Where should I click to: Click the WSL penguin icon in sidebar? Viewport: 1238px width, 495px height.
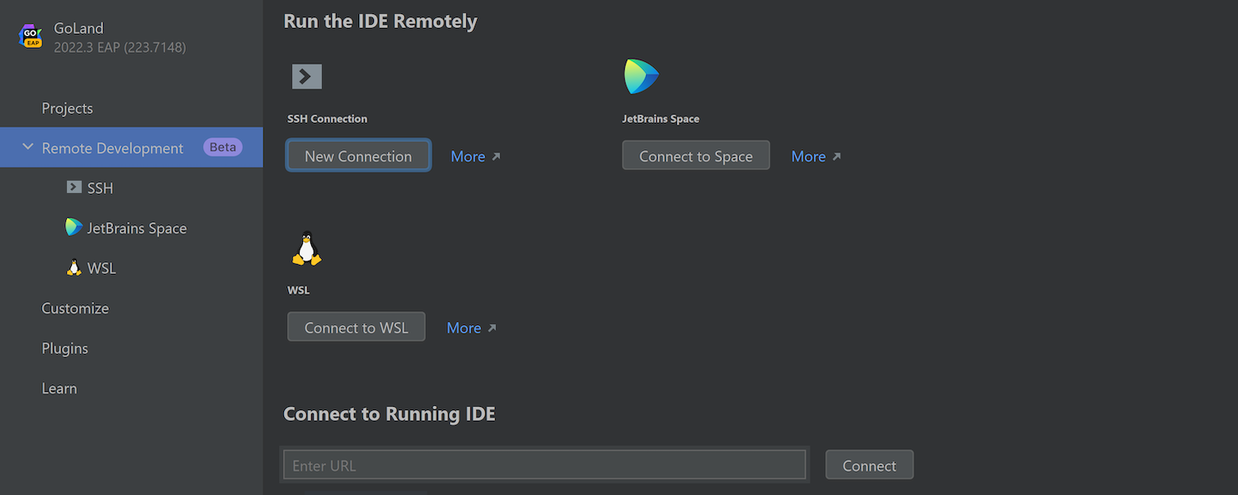pyautogui.click(x=74, y=267)
